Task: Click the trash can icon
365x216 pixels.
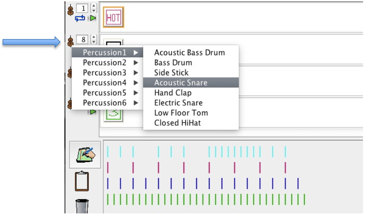Action: click(82, 206)
